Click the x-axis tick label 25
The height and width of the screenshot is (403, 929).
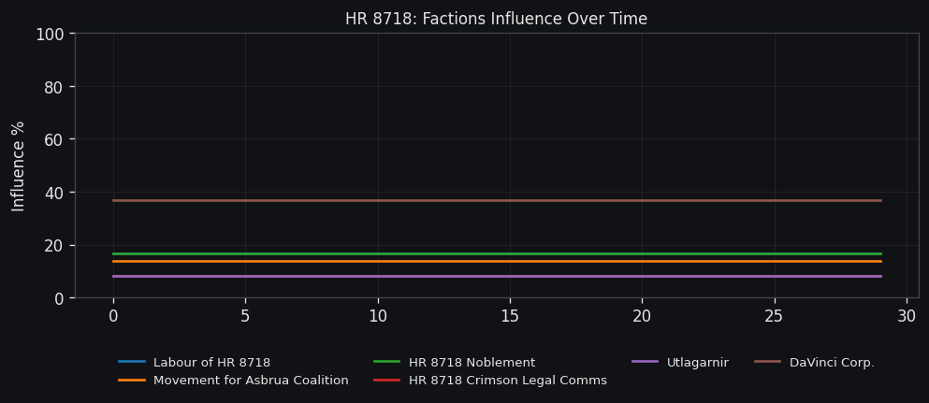click(x=775, y=317)
